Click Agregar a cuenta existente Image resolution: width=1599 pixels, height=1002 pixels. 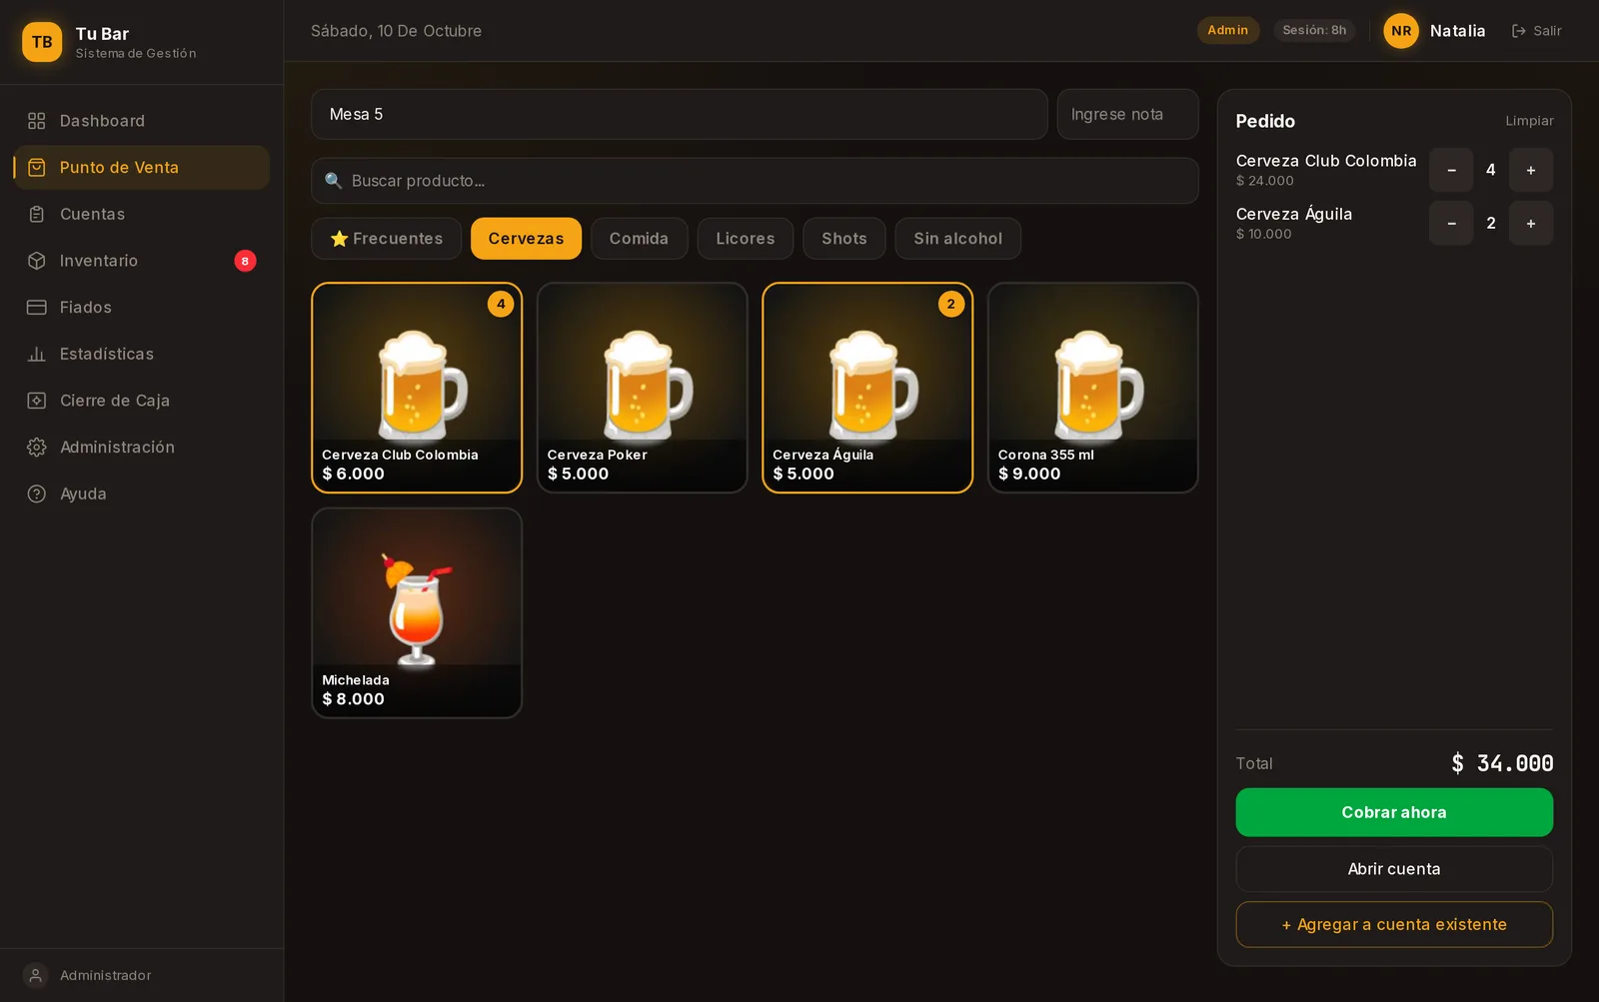click(x=1394, y=925)
